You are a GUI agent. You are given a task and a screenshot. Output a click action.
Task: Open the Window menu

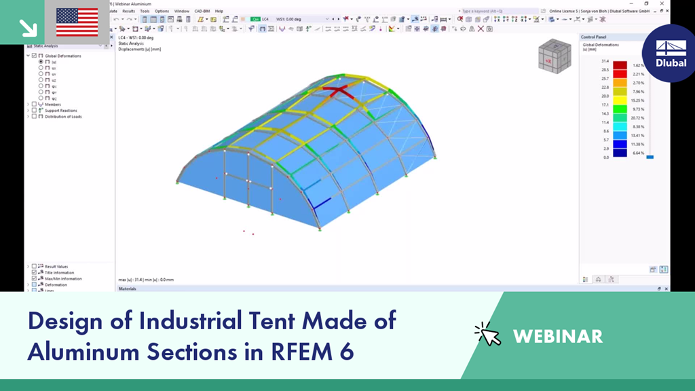pos(182,11)
